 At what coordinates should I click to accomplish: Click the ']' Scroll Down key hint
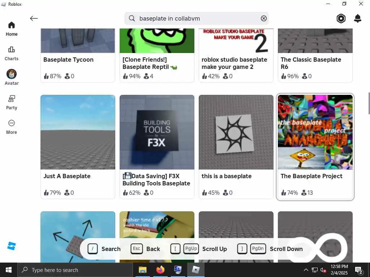pyautogui.click(x=242, y=249)
